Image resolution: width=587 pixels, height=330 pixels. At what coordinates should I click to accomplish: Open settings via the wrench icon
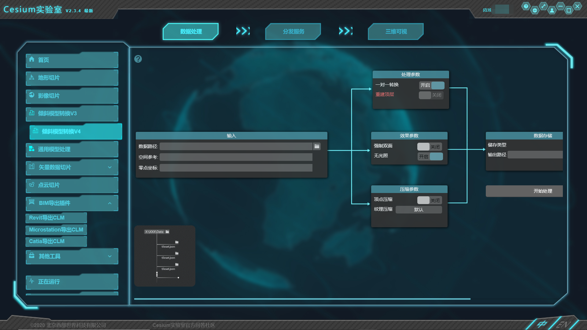[543, 6]
